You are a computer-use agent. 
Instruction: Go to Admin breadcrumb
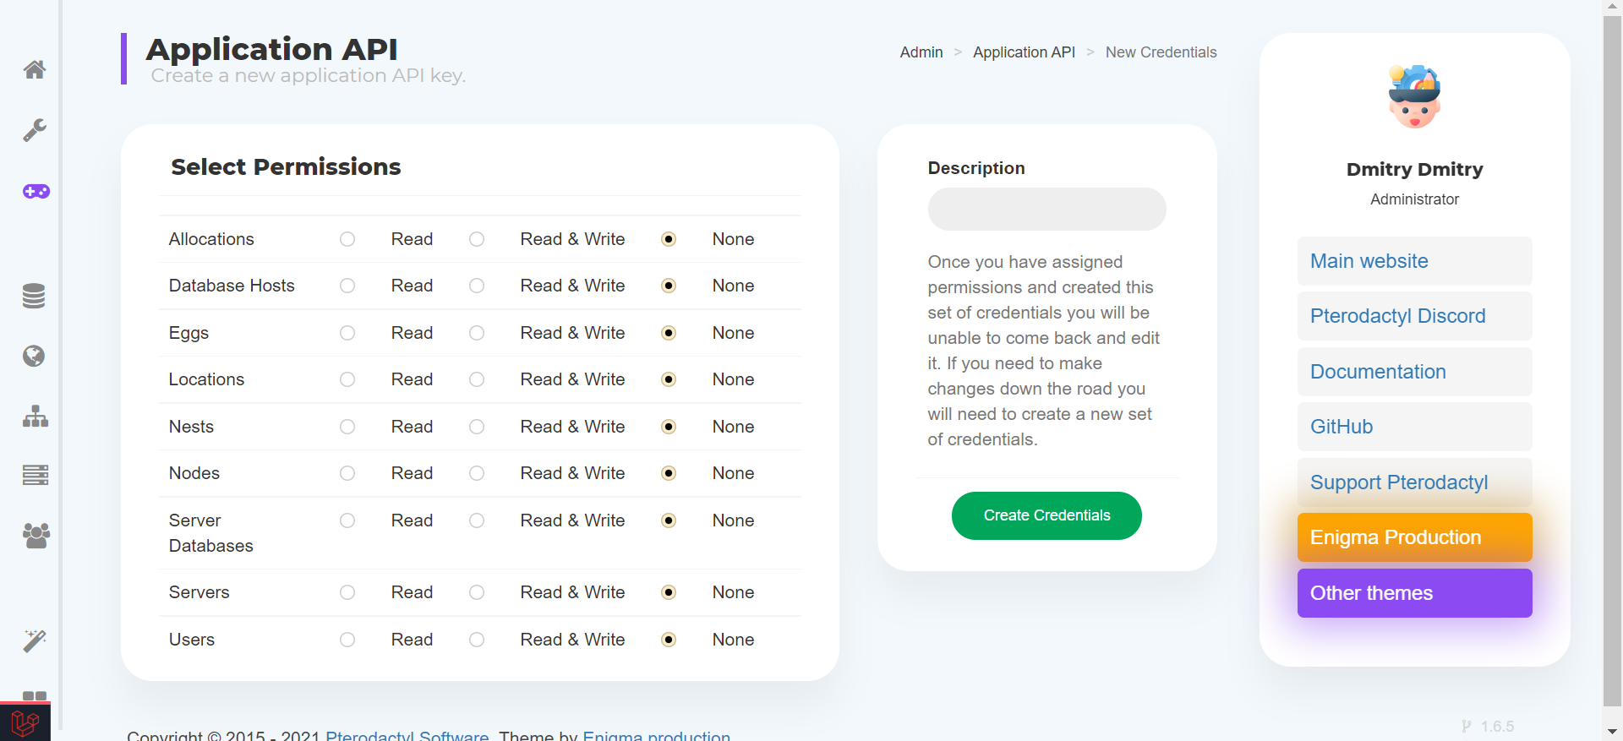click(921, 52)
